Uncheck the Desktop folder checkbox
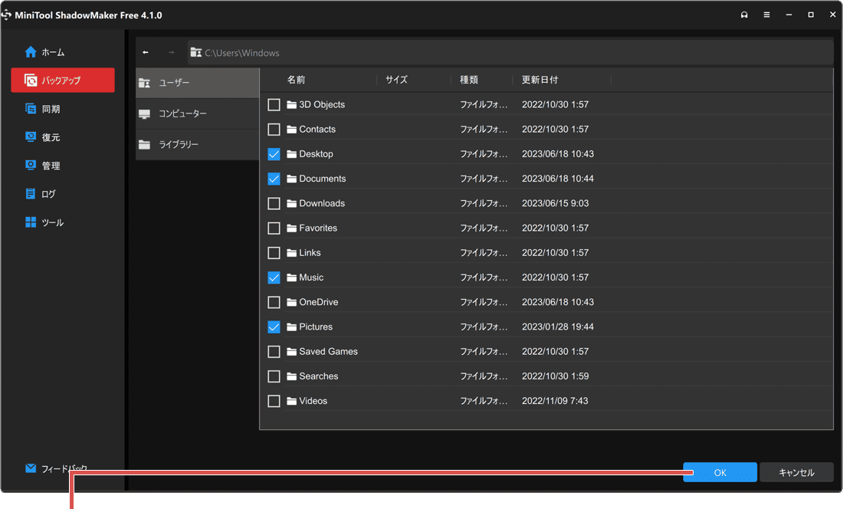Screen dimensions: 843x509 click(x=274, y=153)
